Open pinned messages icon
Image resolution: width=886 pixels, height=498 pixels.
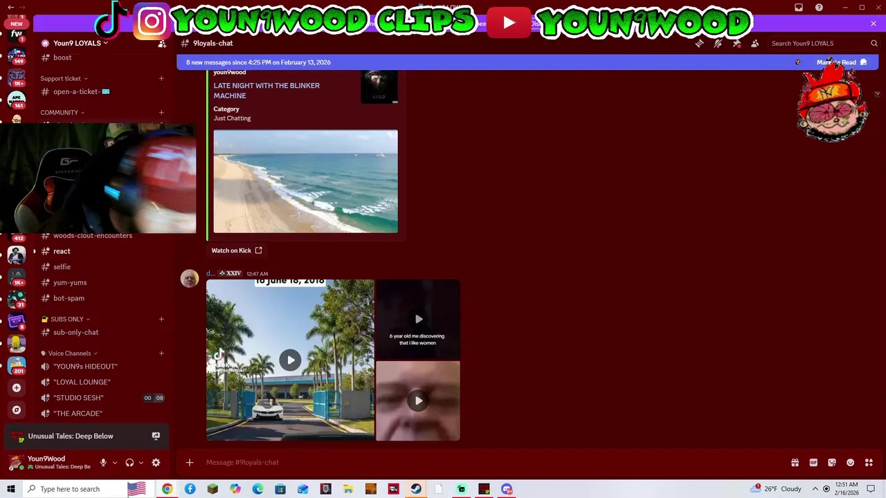tap(736, 44)
